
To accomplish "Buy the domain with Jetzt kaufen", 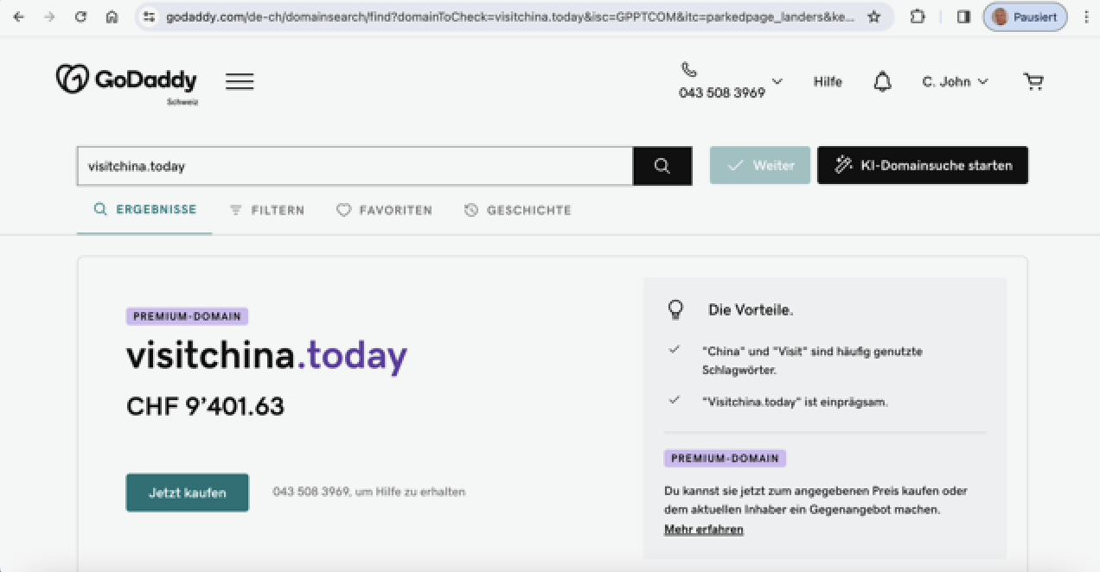I will 188,493.
